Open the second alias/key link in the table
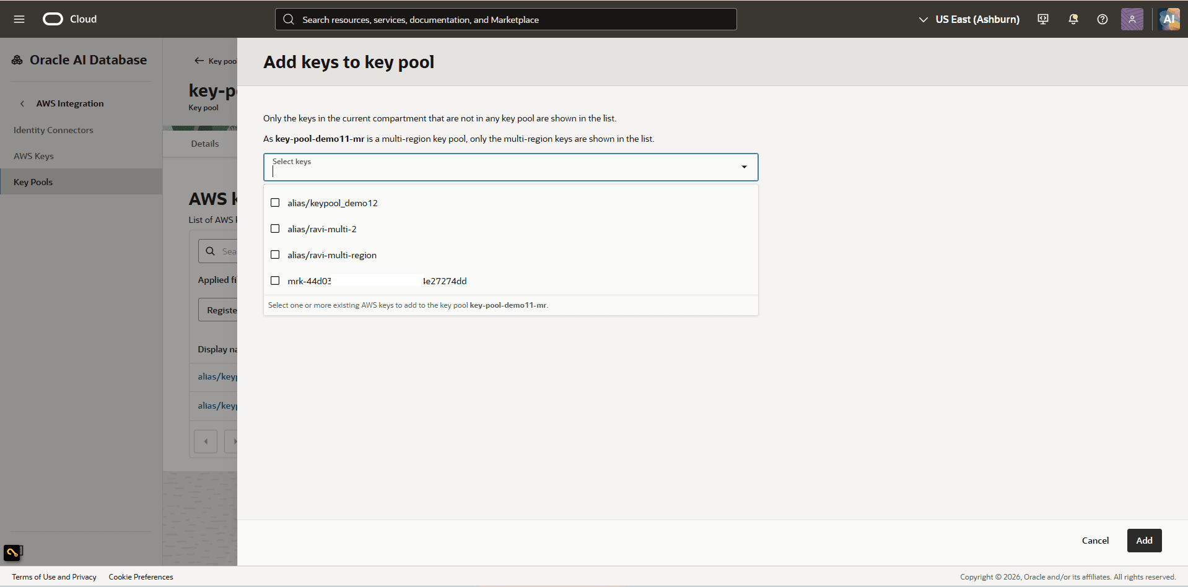Viewport: 1188px width, 587px height. (x=217, y=406)
